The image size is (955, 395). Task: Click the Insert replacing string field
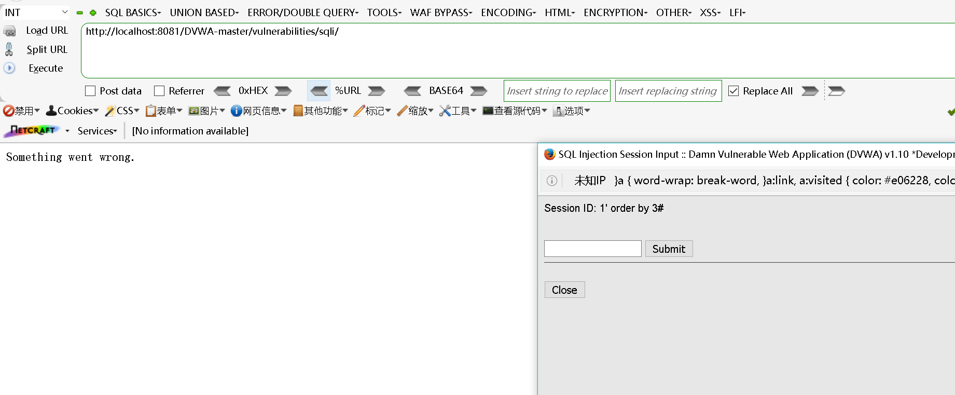click(668, 91)
